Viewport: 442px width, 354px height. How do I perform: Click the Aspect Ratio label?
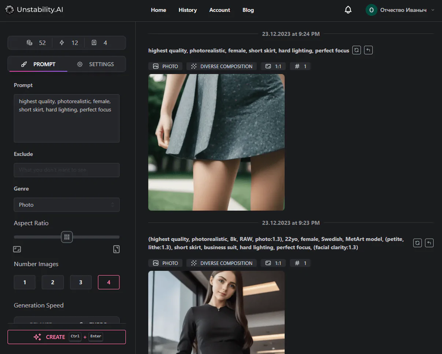point(31,223)
